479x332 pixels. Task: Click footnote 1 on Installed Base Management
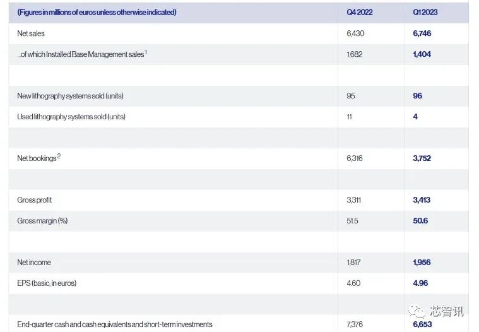tap(146, 52)
